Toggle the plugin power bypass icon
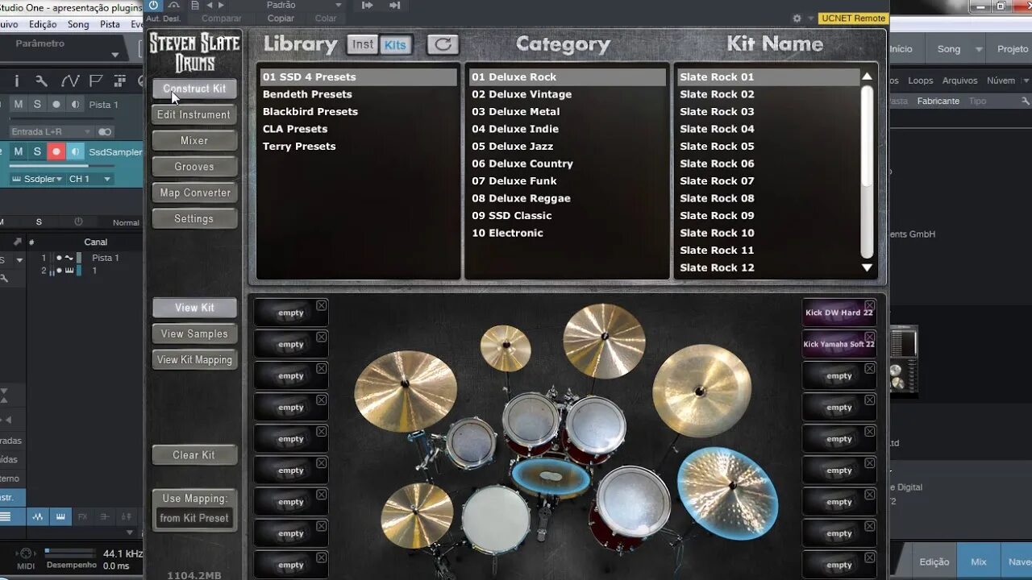Viewport: 1032px width, 580px height. click(x=154, y=5)
